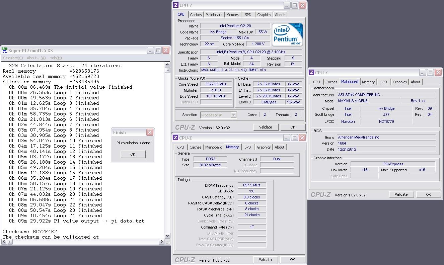Switch to SPD tab in top CPU-Z window
This screenshot has height=265, width=444.
[x=248, y=15]
